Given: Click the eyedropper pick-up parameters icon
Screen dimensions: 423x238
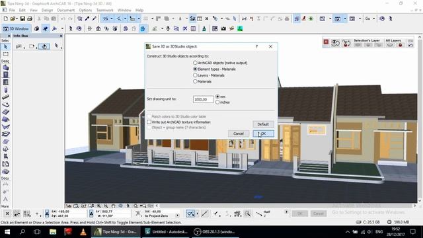Looking at the screenshot, I should click(x=87, y=19).
